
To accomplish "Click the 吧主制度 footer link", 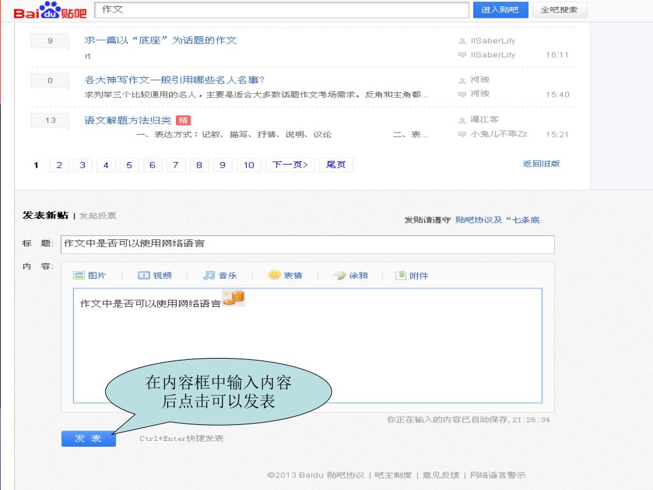I will pyautogui.click(x=393, y=475).
